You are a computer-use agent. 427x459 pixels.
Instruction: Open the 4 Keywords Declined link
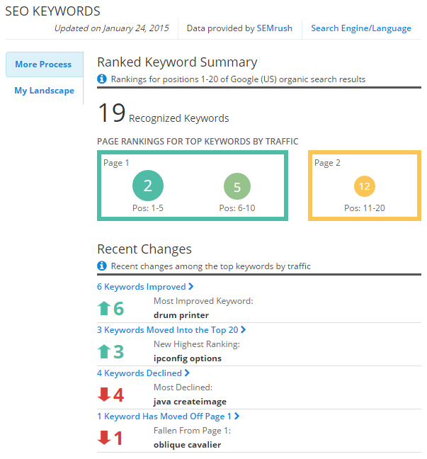pos(140,373)
